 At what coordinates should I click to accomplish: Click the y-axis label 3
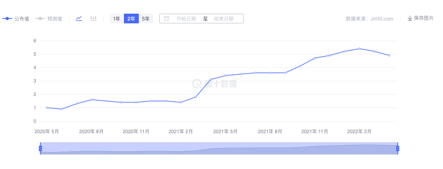pos(35,81)
